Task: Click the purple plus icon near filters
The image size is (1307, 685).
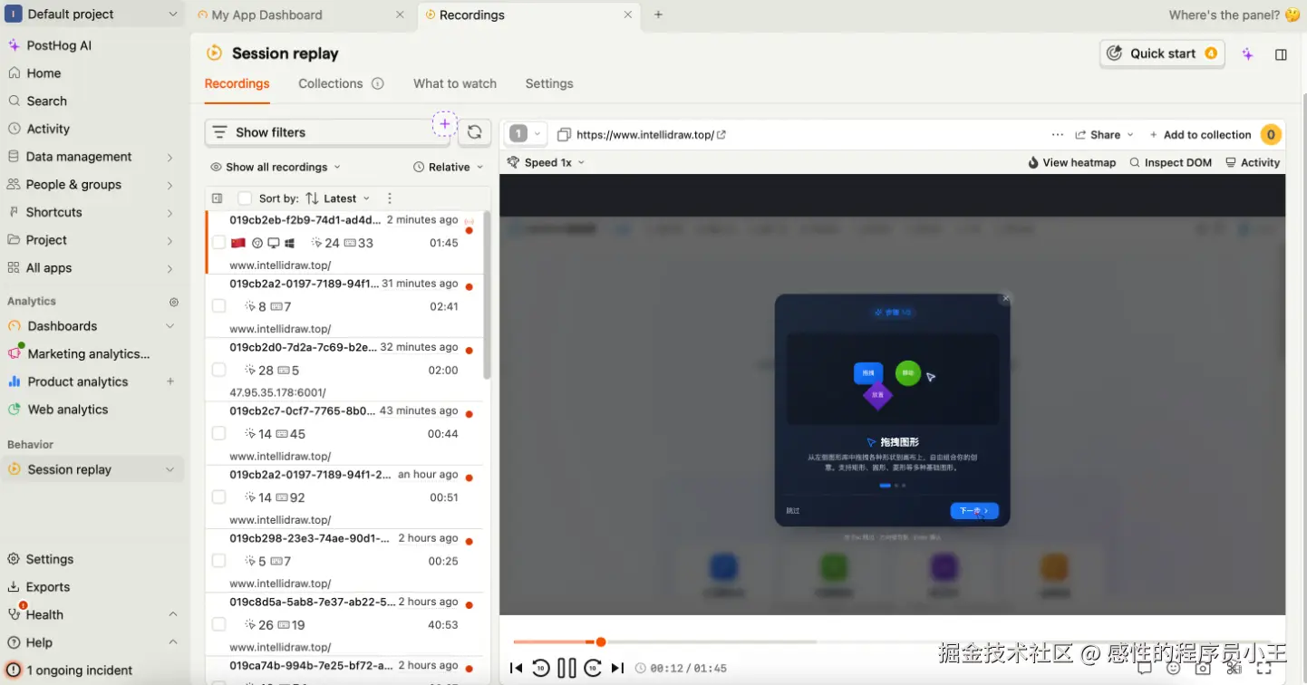Action: point(444,124)
